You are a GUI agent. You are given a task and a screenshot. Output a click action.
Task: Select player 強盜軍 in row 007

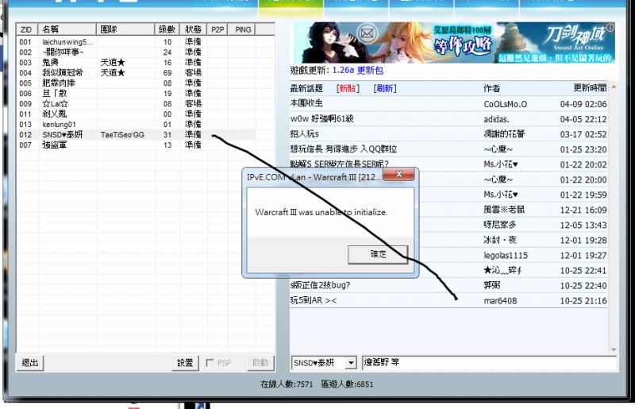136,145
